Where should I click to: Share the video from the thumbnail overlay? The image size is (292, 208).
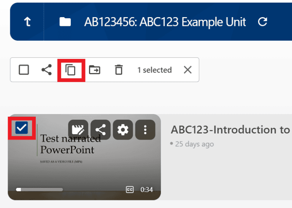(100, 130)
